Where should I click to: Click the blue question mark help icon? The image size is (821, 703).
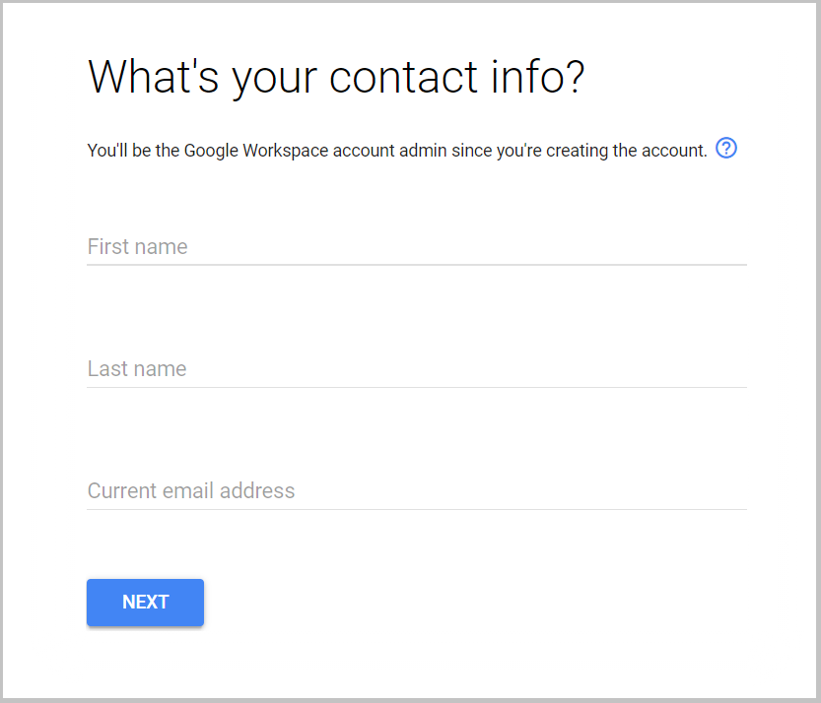726,148
